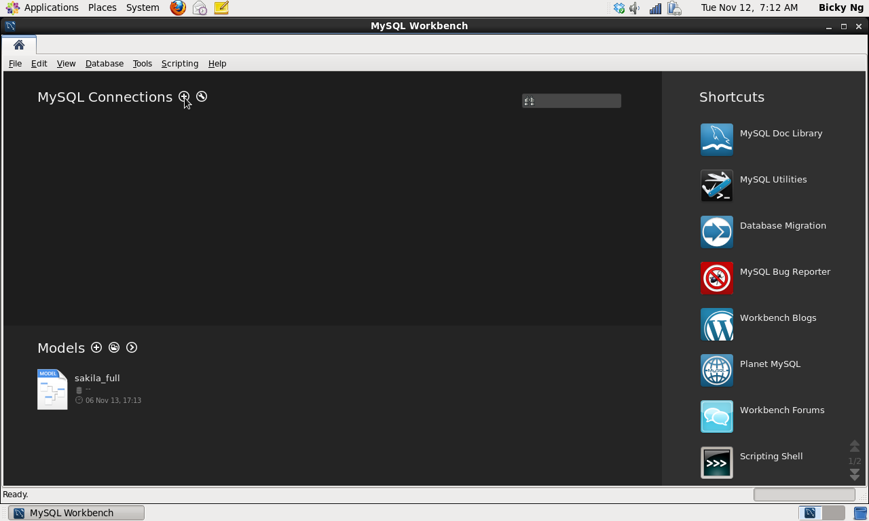The width and height of the screenshot is (869, 521).
Task: Open the Database menu
Action: point(105,63)
